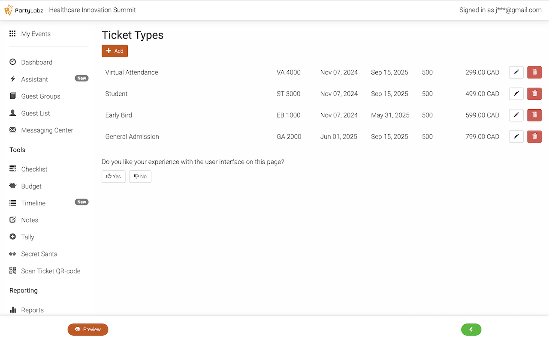
Task: Edit the Early Bird ticket type
Action: tap(516, 115)
